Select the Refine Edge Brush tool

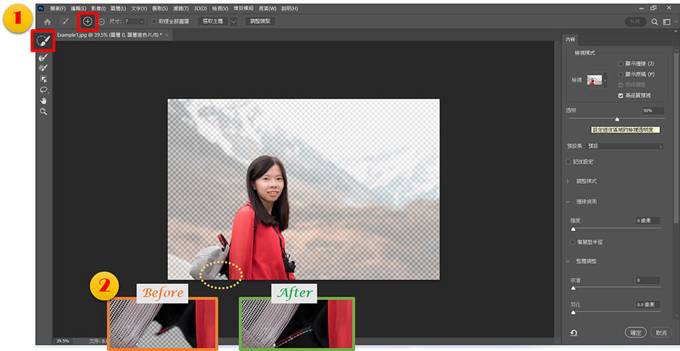[44, 58]
